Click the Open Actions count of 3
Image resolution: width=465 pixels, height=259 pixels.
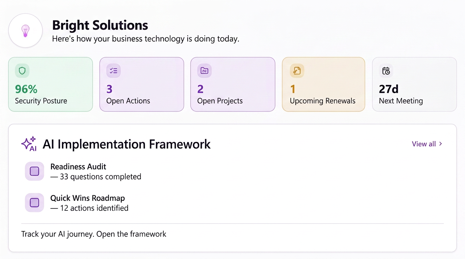109,89
